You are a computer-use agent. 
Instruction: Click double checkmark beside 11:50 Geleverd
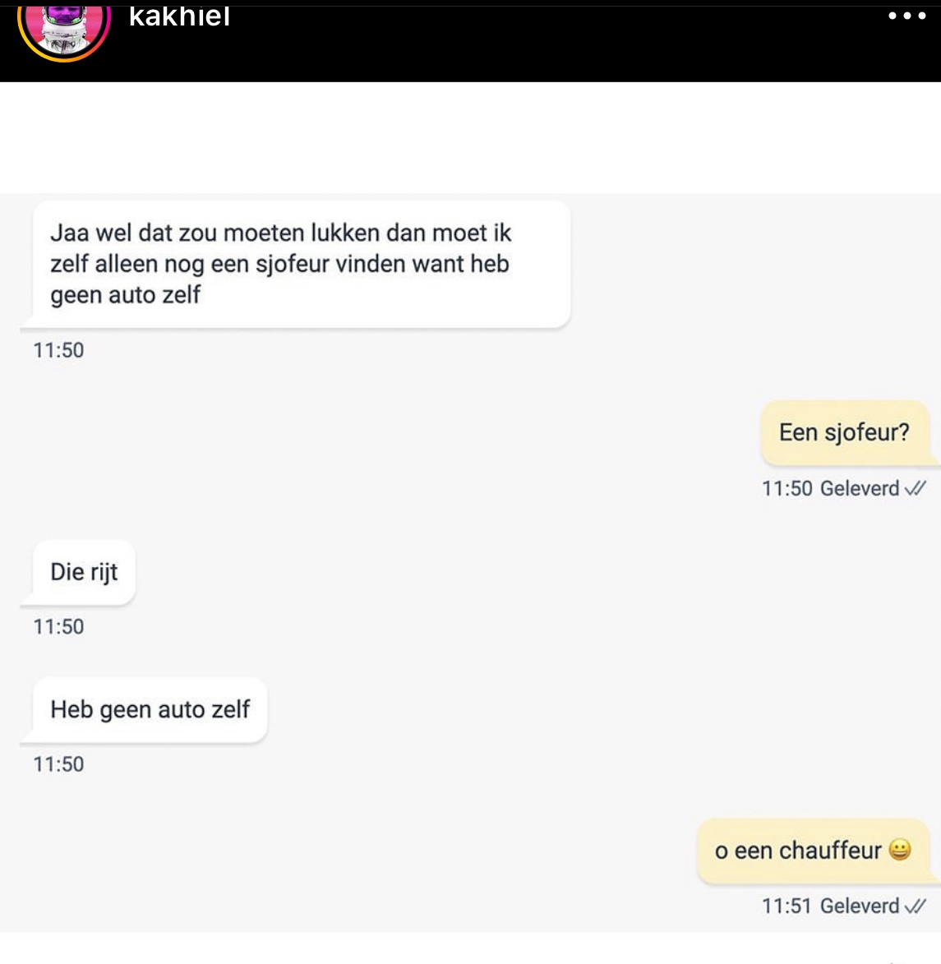pyautogui.click(x=915, y=488)
